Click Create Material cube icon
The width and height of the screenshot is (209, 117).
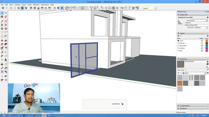coord(208,64)
